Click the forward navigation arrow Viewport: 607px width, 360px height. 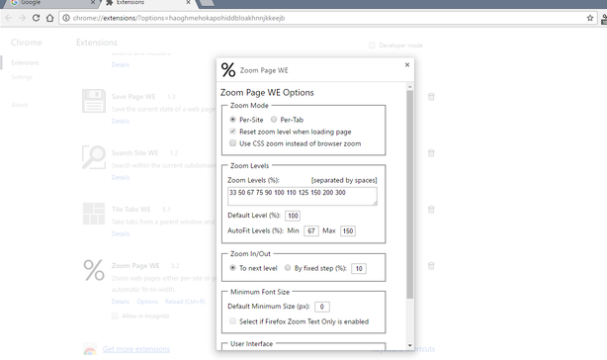22,18
